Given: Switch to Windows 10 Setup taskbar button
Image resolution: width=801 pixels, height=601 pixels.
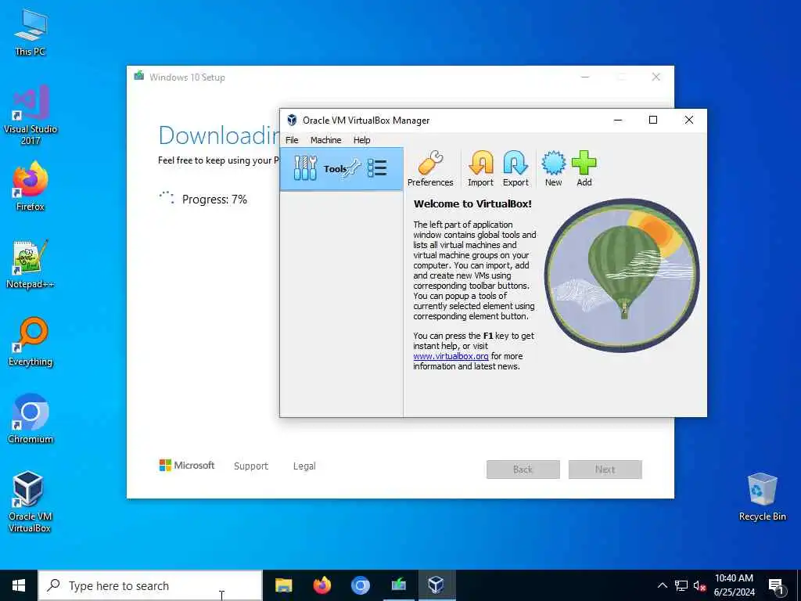Looking at the screenshot, I should (398, 585).
